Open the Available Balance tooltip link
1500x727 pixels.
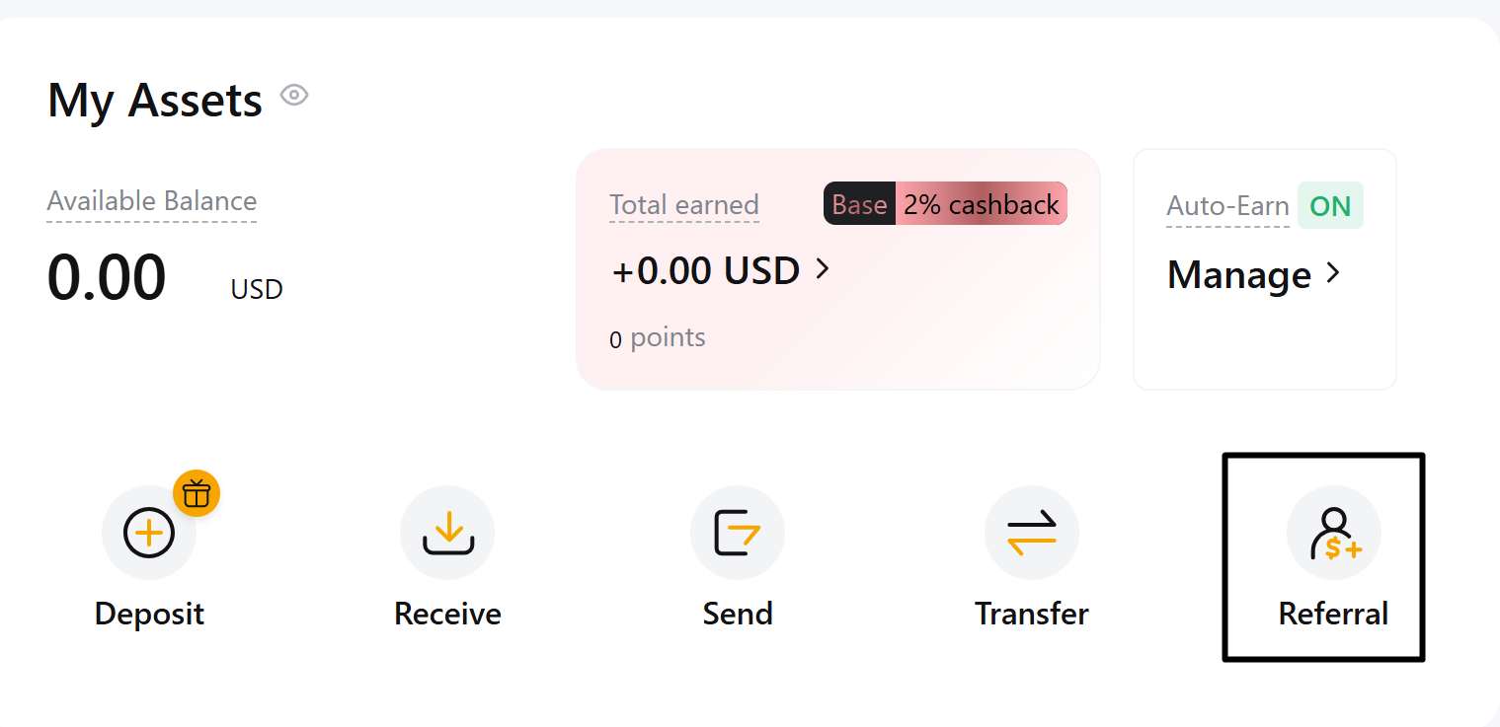(x=151, y=200)
